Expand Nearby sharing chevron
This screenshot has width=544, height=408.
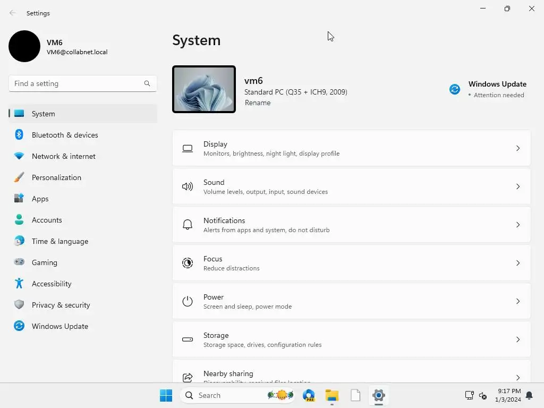point(517,378)
